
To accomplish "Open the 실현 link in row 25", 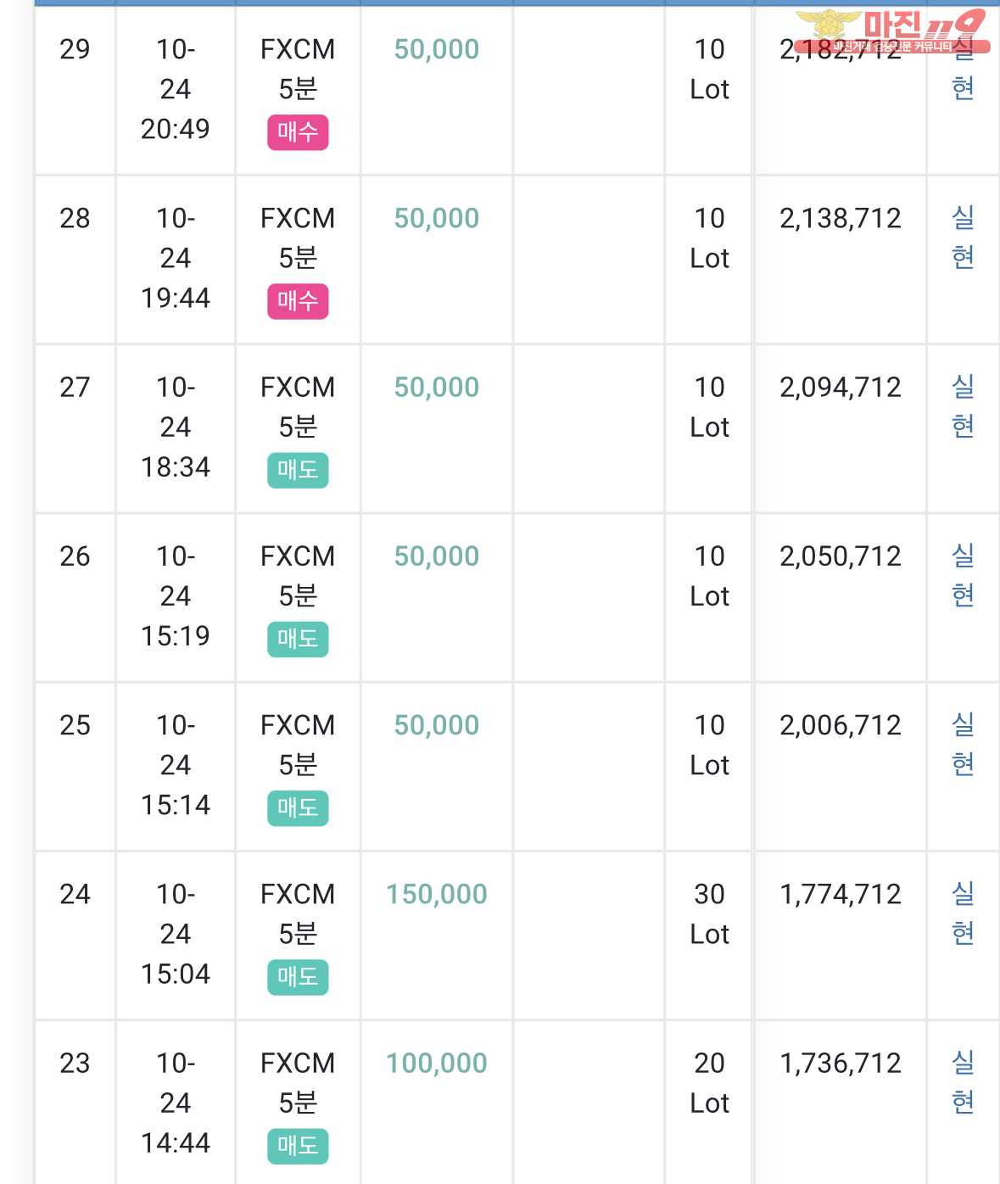I will (x=963, y=744).
